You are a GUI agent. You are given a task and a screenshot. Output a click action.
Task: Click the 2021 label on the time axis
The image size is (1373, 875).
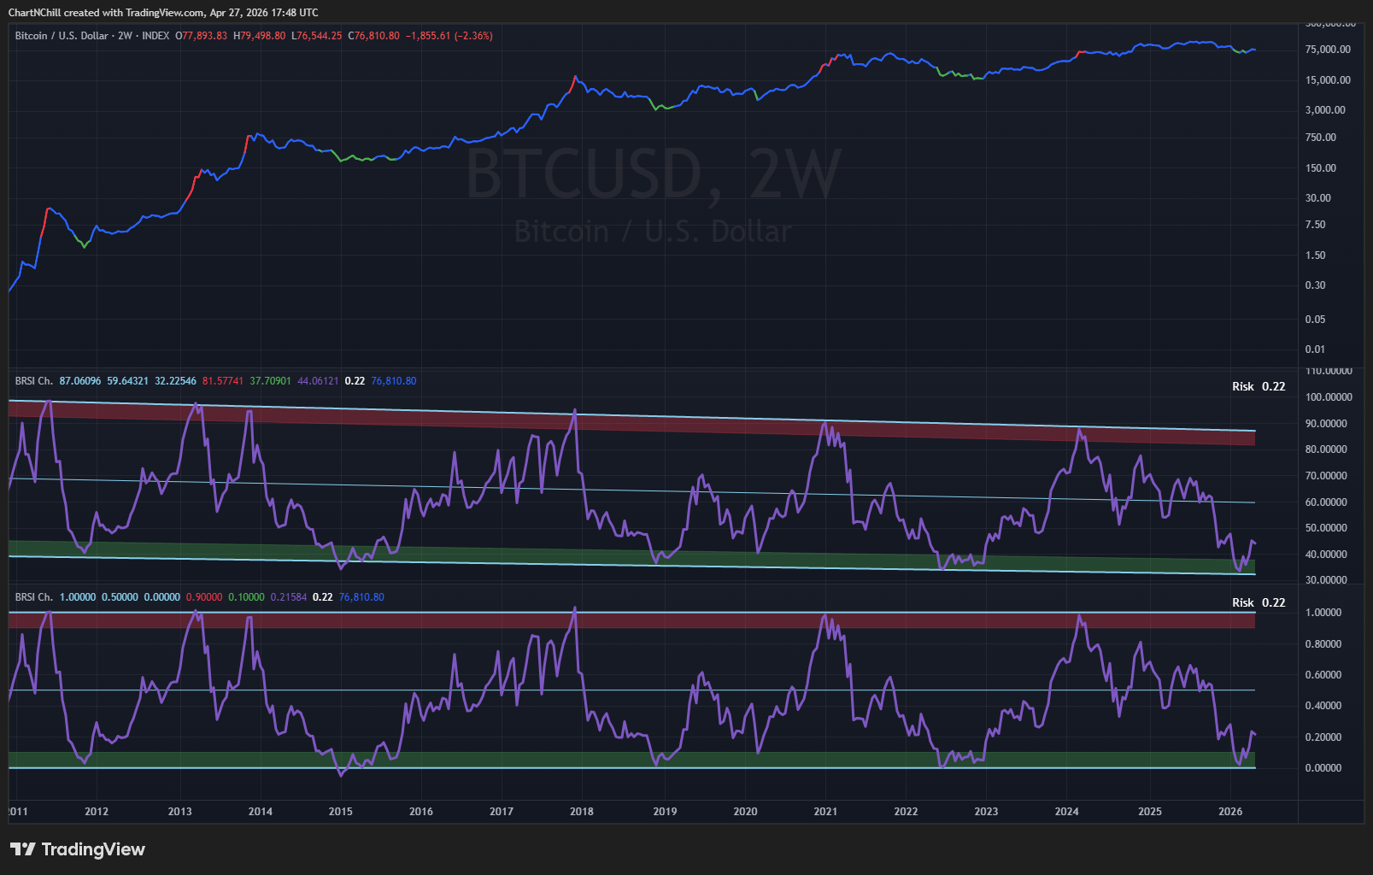pos(825,812)
